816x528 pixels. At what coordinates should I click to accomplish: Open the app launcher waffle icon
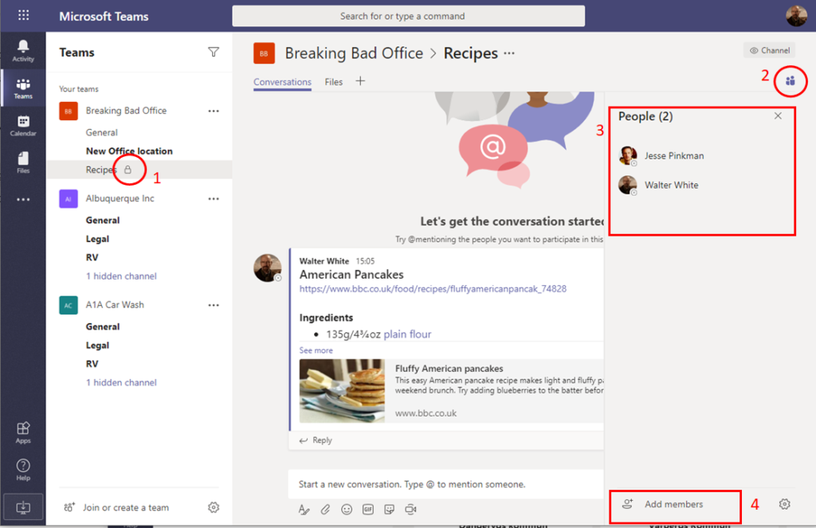(23, 15)
